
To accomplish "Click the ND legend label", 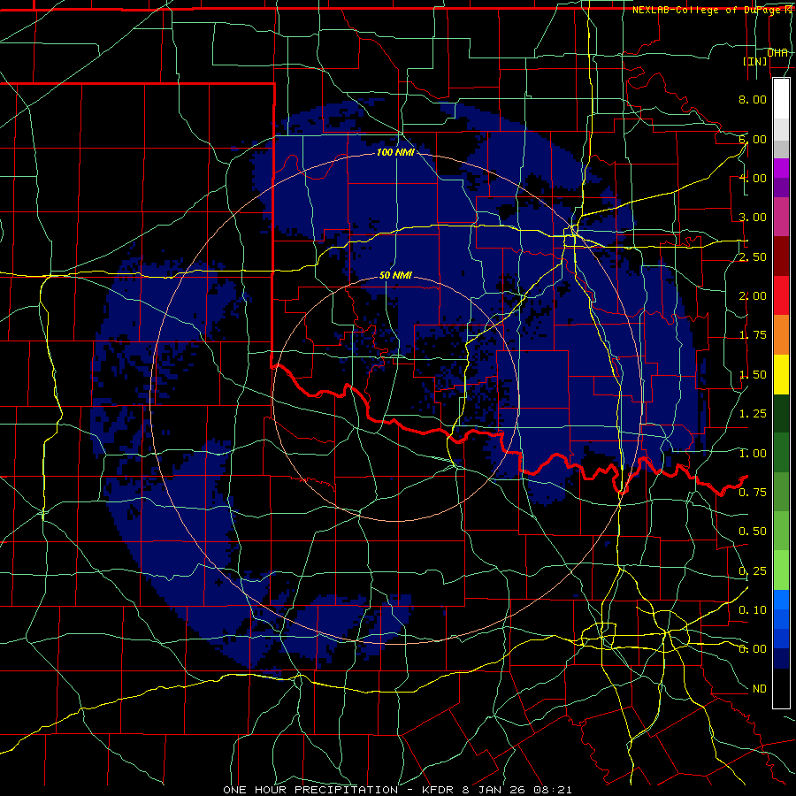I will pyautogui.click(x=760, y=689).
